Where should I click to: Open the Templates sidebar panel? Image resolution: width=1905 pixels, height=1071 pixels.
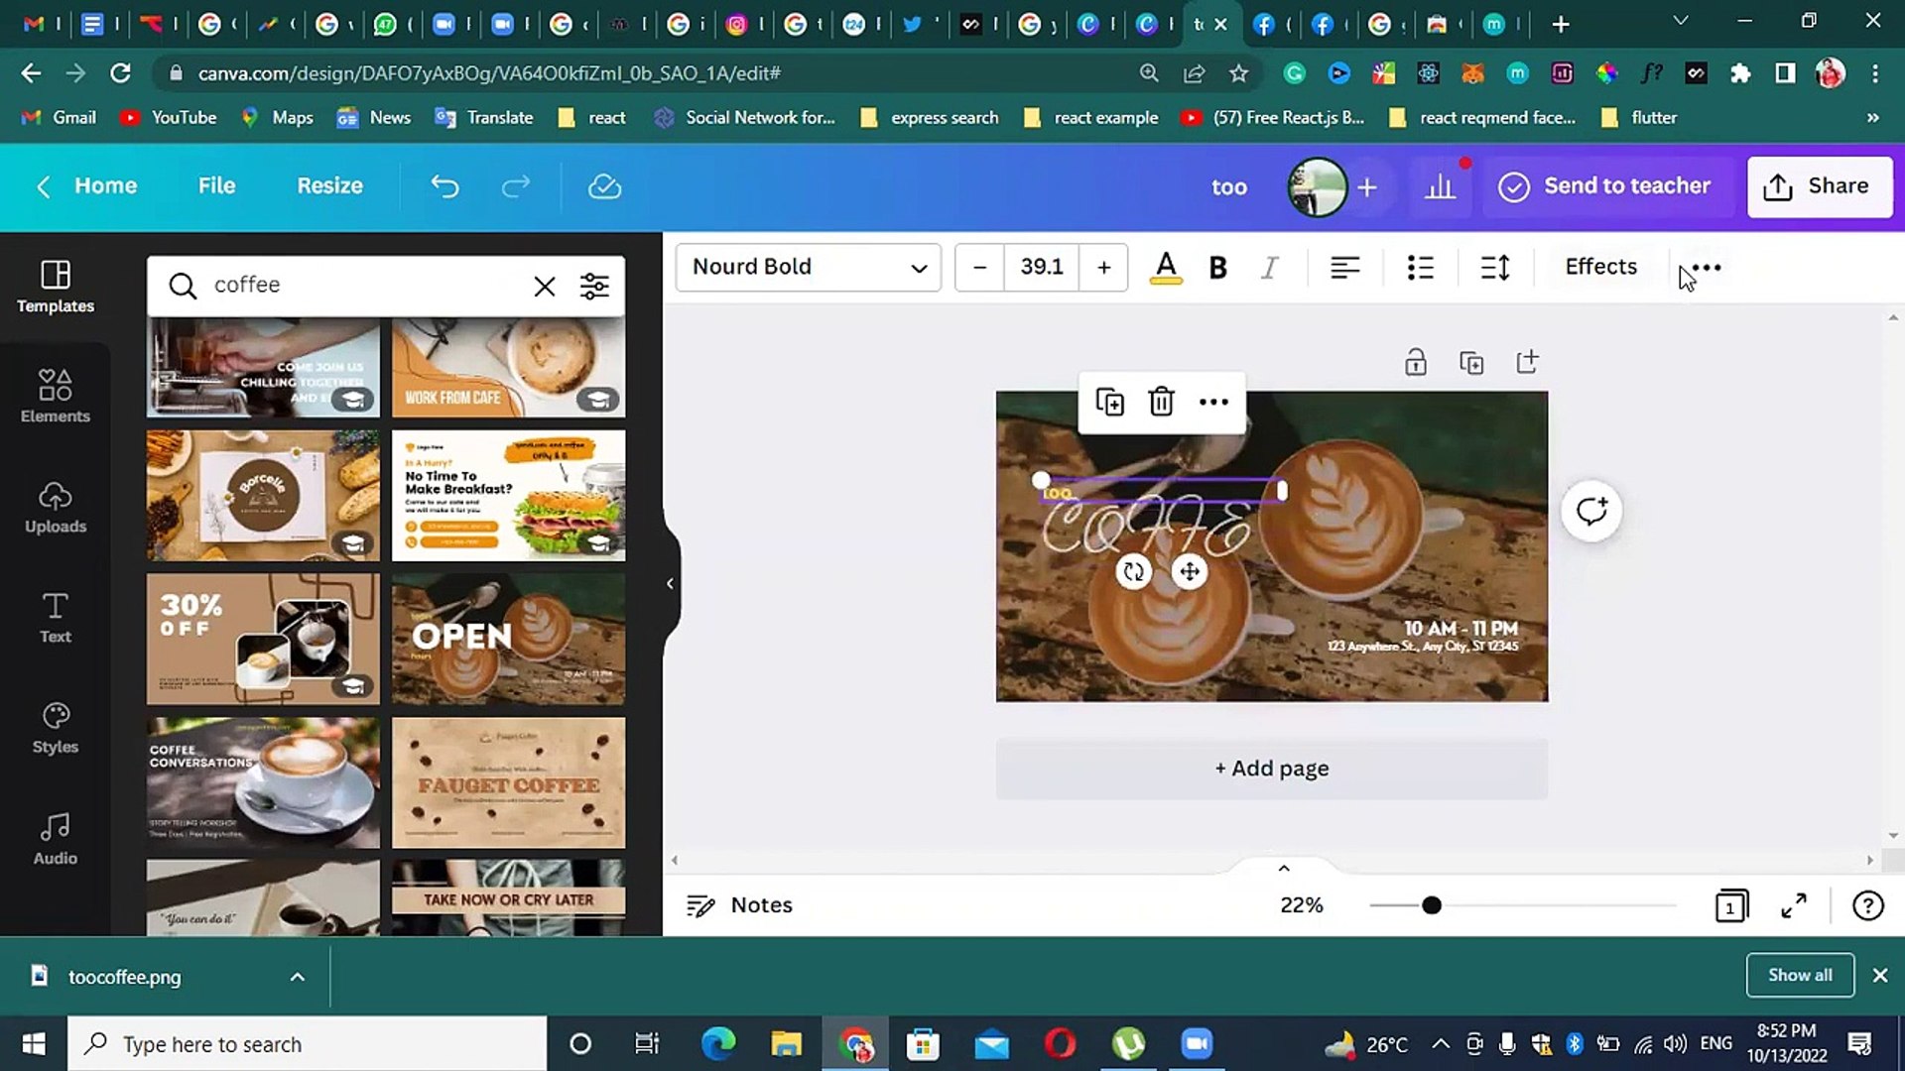tap(56, 286)
